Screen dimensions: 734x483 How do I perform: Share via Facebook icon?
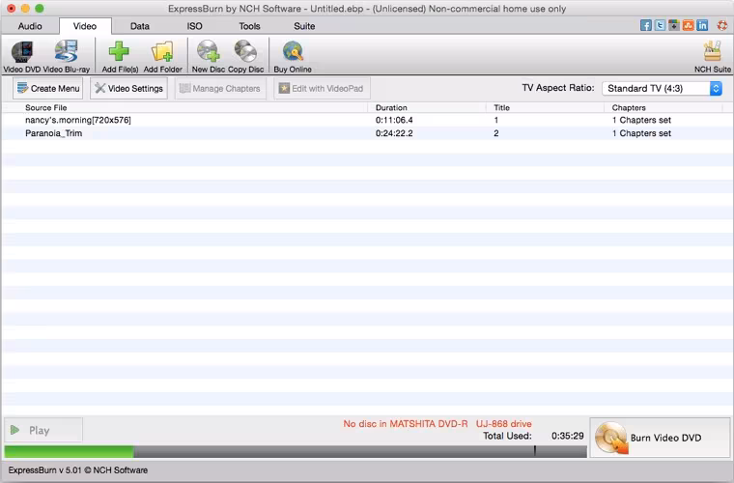point(645,26)
